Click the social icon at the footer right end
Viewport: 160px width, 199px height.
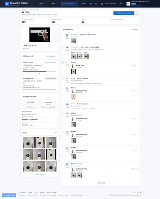pos(140,192)
